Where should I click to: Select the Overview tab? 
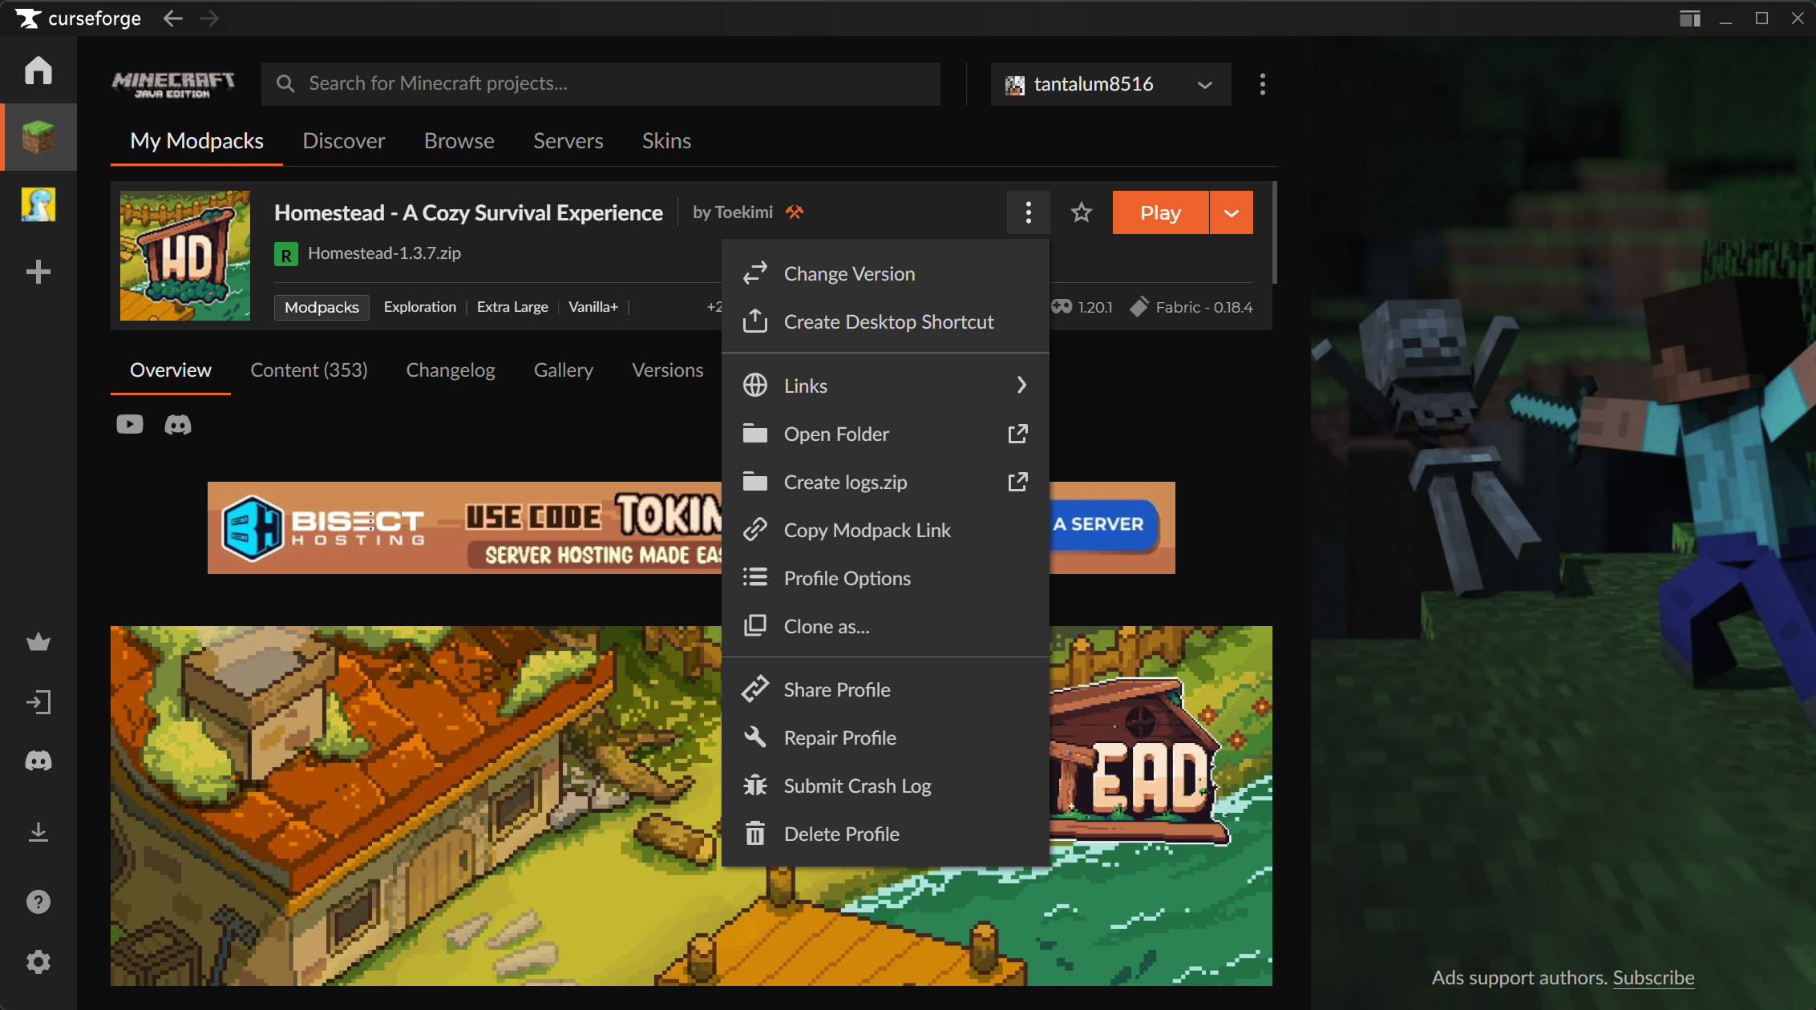(x=171, y=370)
